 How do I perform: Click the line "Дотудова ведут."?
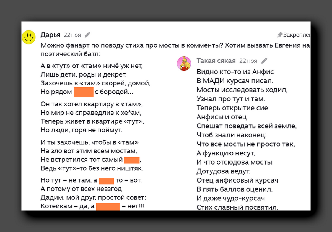(x=223, y=171)
